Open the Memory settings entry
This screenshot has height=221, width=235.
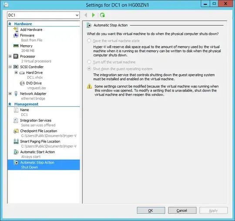pyautogui.click(x=26, y=46)
